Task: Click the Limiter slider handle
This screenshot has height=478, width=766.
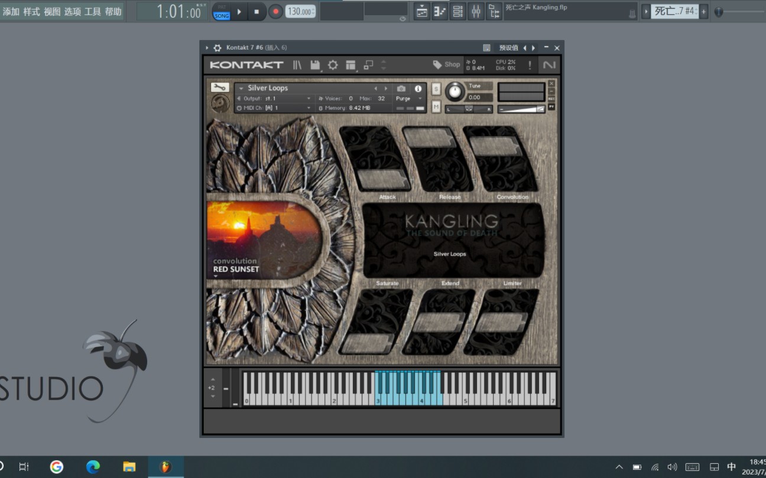Action: (x=501, y=323)
